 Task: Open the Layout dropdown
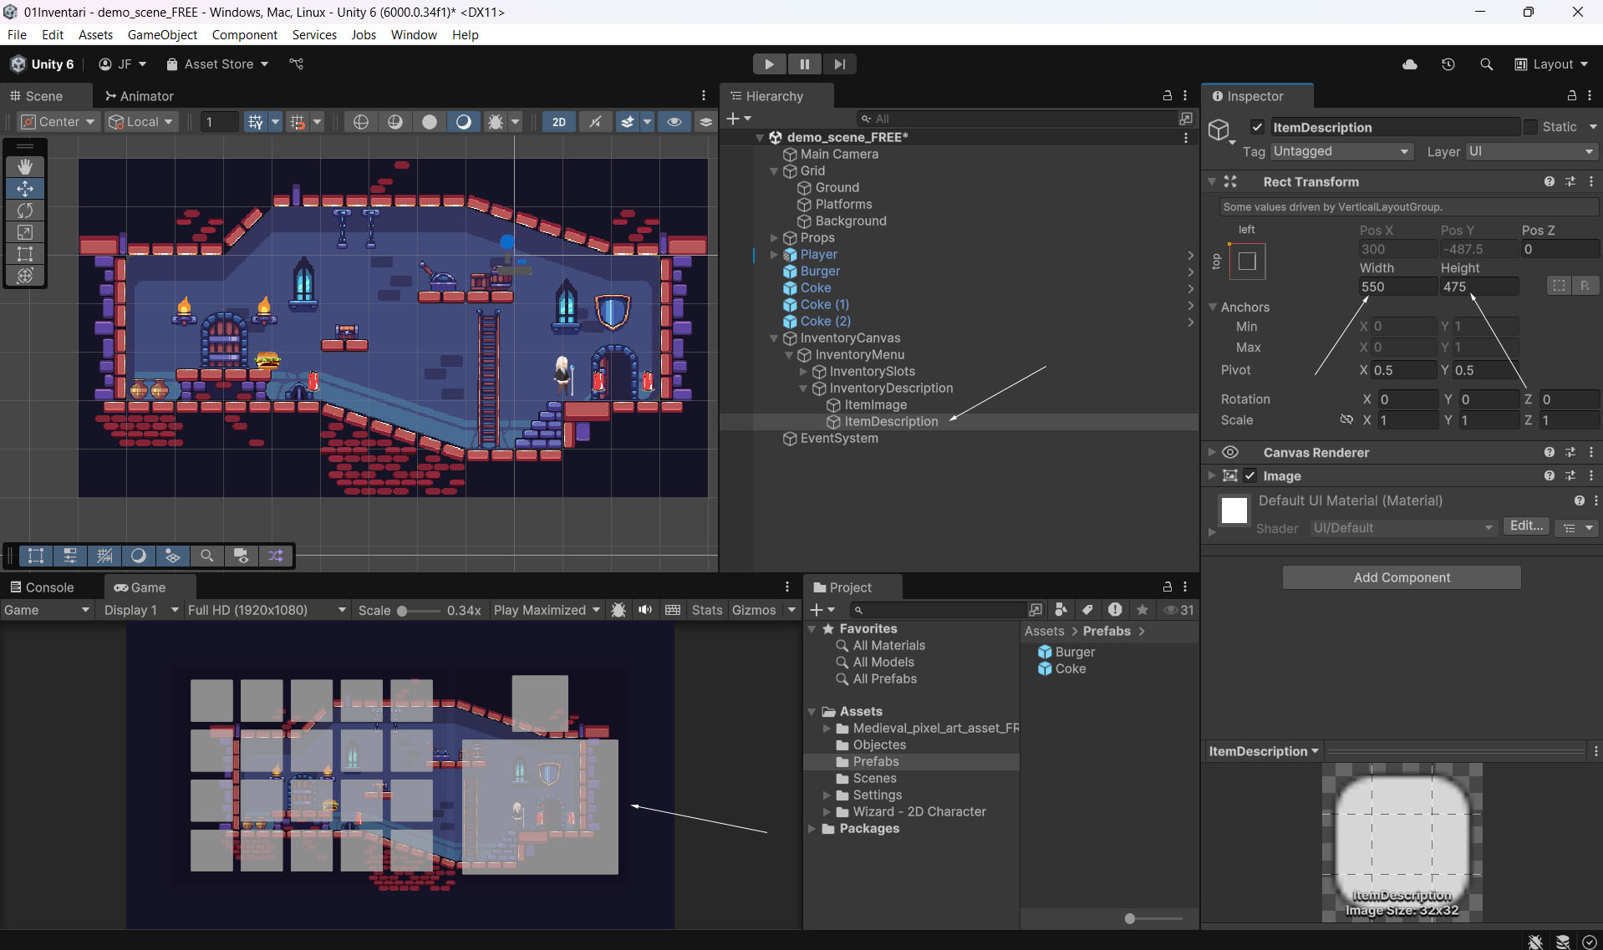1552,64
